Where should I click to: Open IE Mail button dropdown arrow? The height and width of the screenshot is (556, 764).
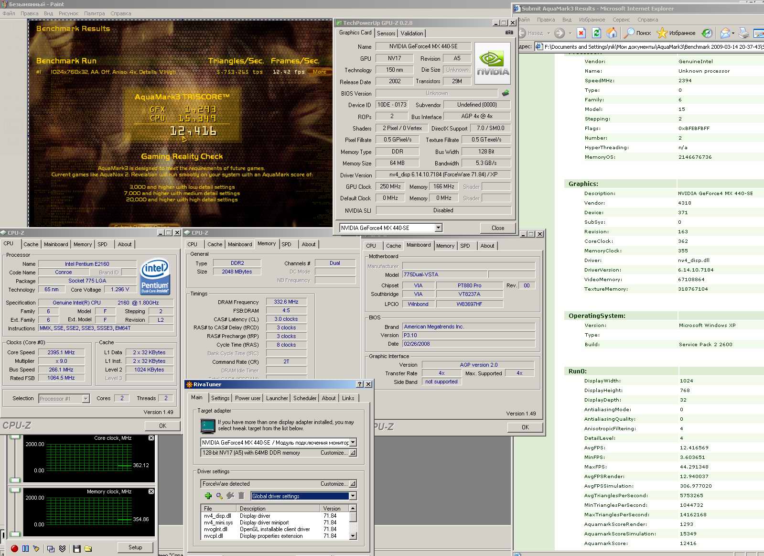pos(733,33)
